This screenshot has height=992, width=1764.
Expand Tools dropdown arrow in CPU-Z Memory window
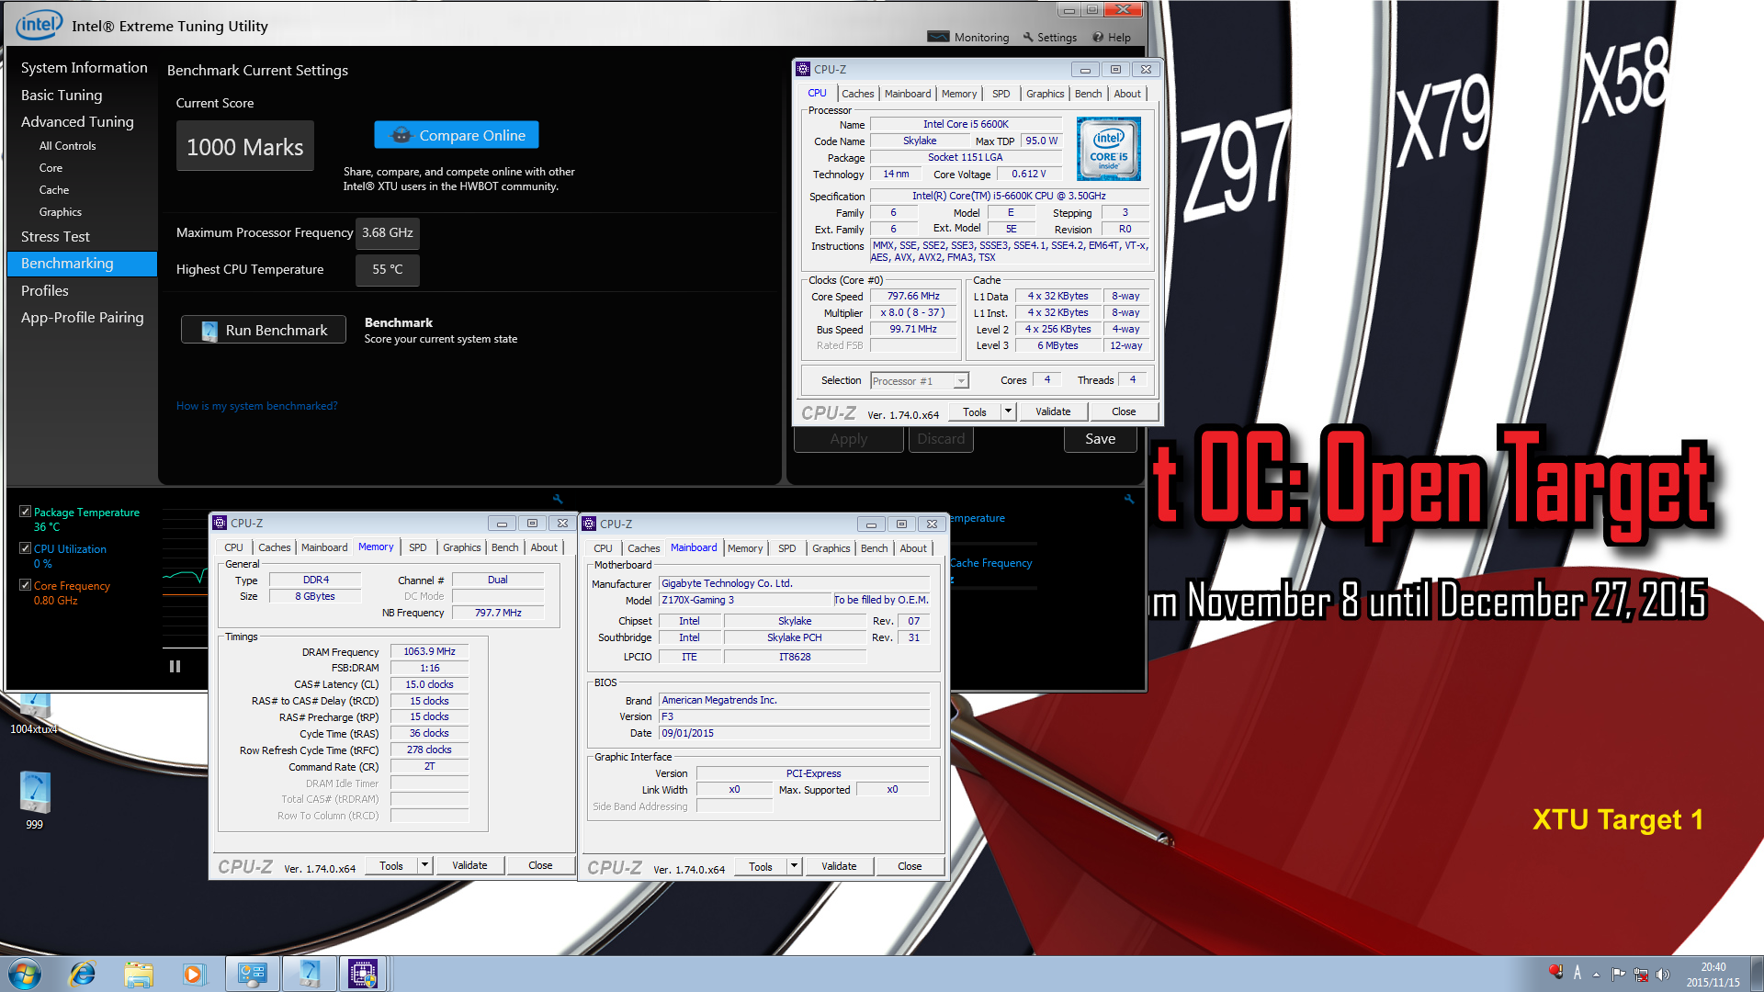(x=424, y=865)
